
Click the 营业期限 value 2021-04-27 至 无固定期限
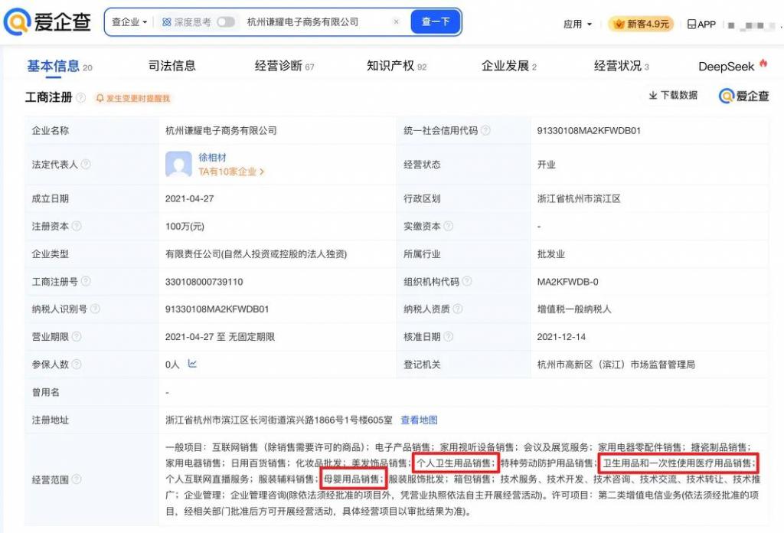coord(220,336)
